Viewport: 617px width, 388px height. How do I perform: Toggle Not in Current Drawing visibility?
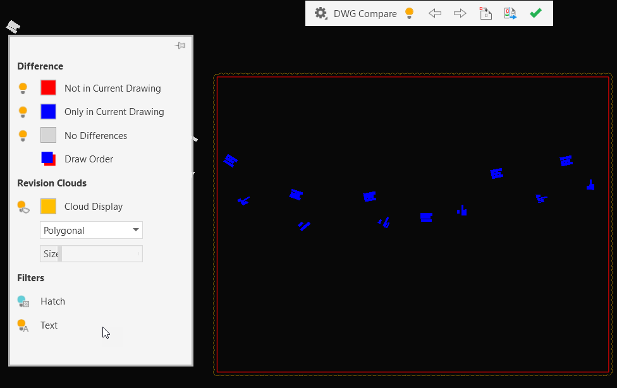(x=23, y=88)
